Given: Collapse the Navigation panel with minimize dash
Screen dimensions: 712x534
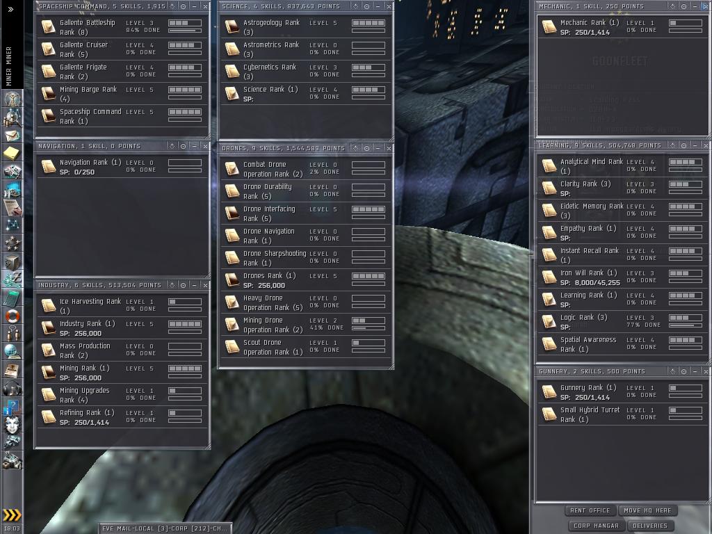Looking at the screenshot, I should point(195,146).
